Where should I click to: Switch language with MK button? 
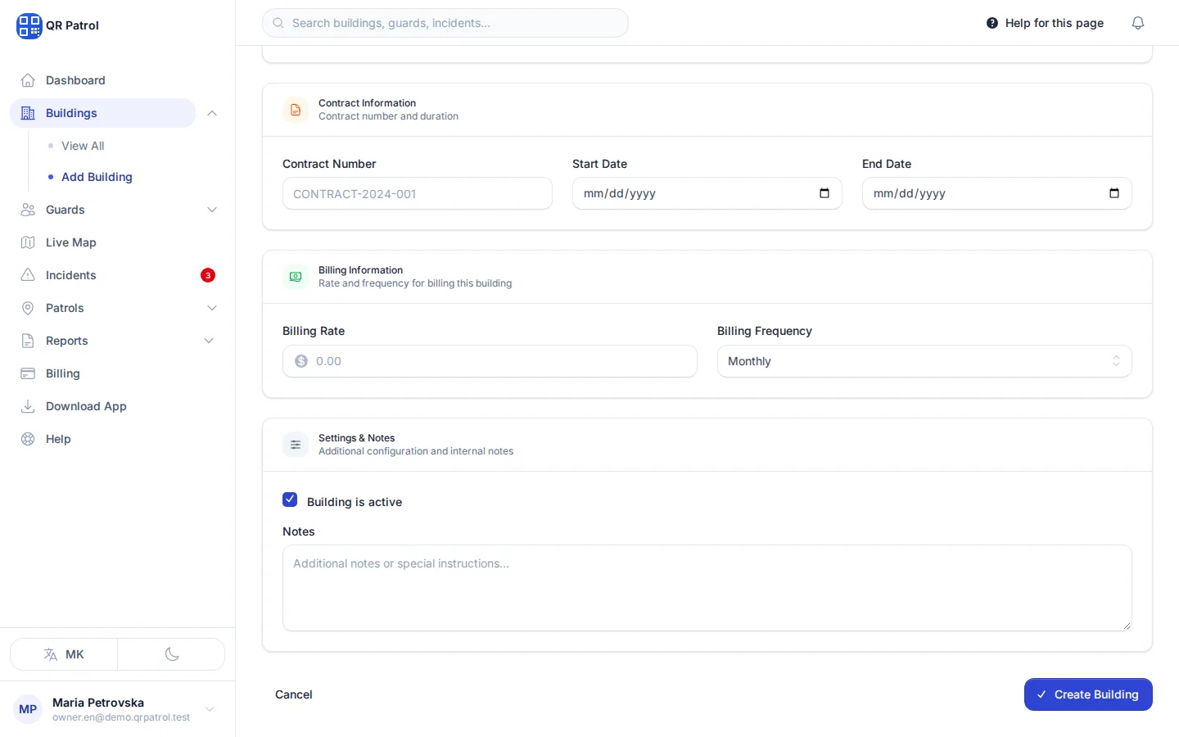[64, 654]
